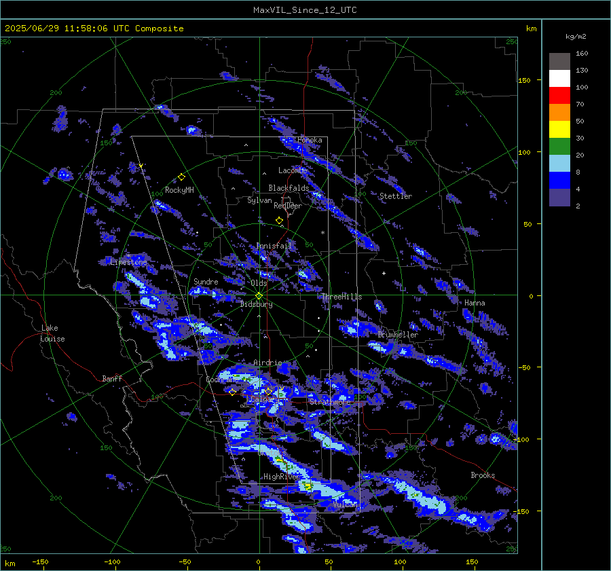Select legend value 130
The image size is (611, 571).
pos(582,70)
